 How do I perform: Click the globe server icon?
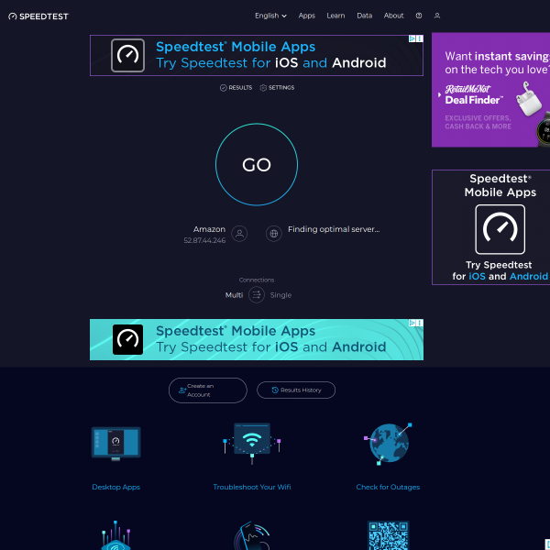point(273,234)
